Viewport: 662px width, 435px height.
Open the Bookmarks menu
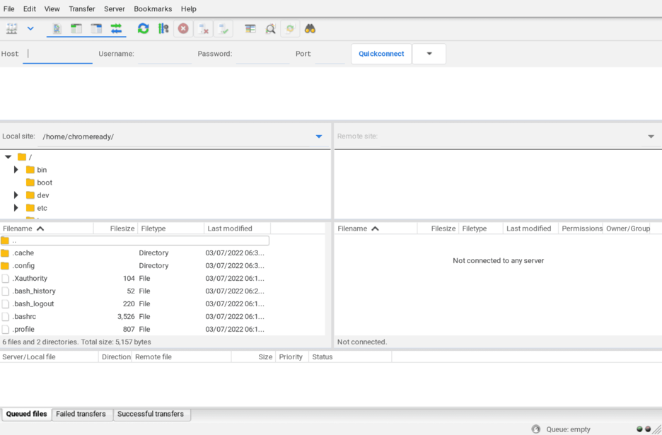pyautogui.click(x=153, y=9)
